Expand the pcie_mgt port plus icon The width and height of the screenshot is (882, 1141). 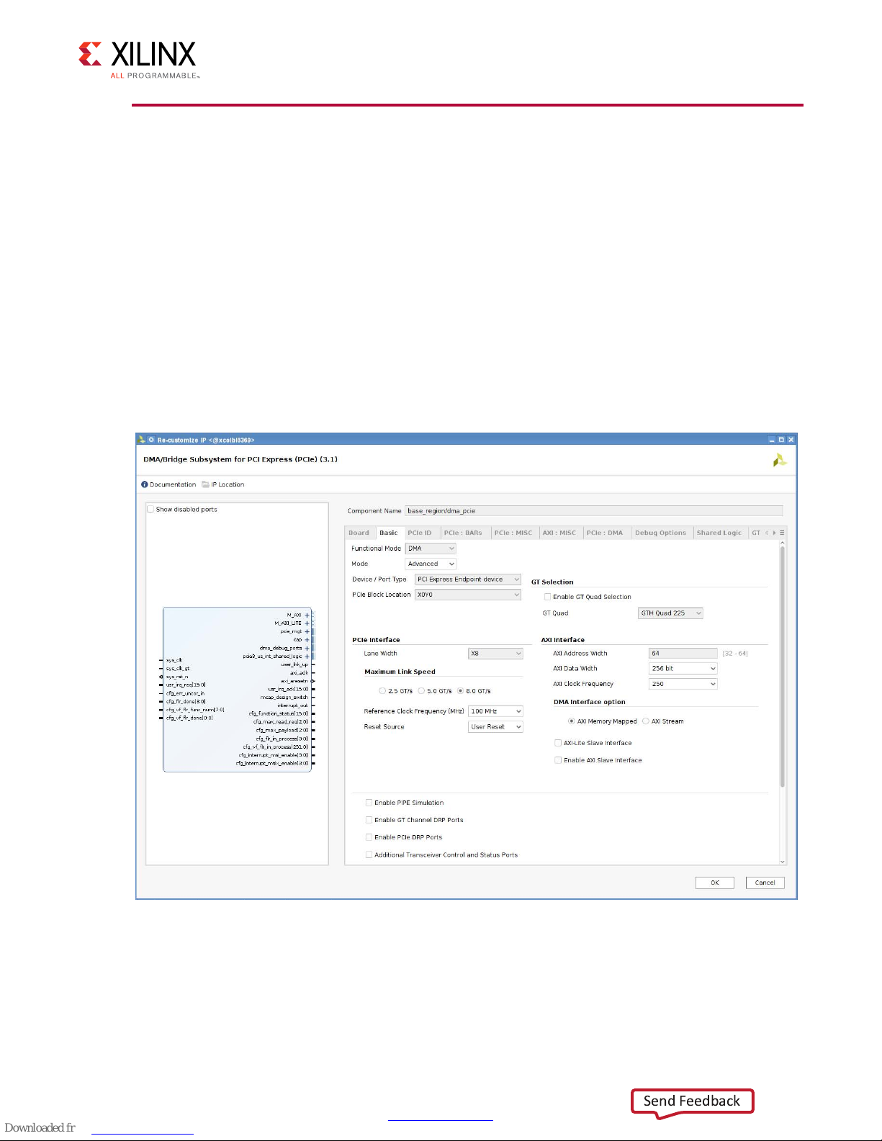[x=307, y=631]
